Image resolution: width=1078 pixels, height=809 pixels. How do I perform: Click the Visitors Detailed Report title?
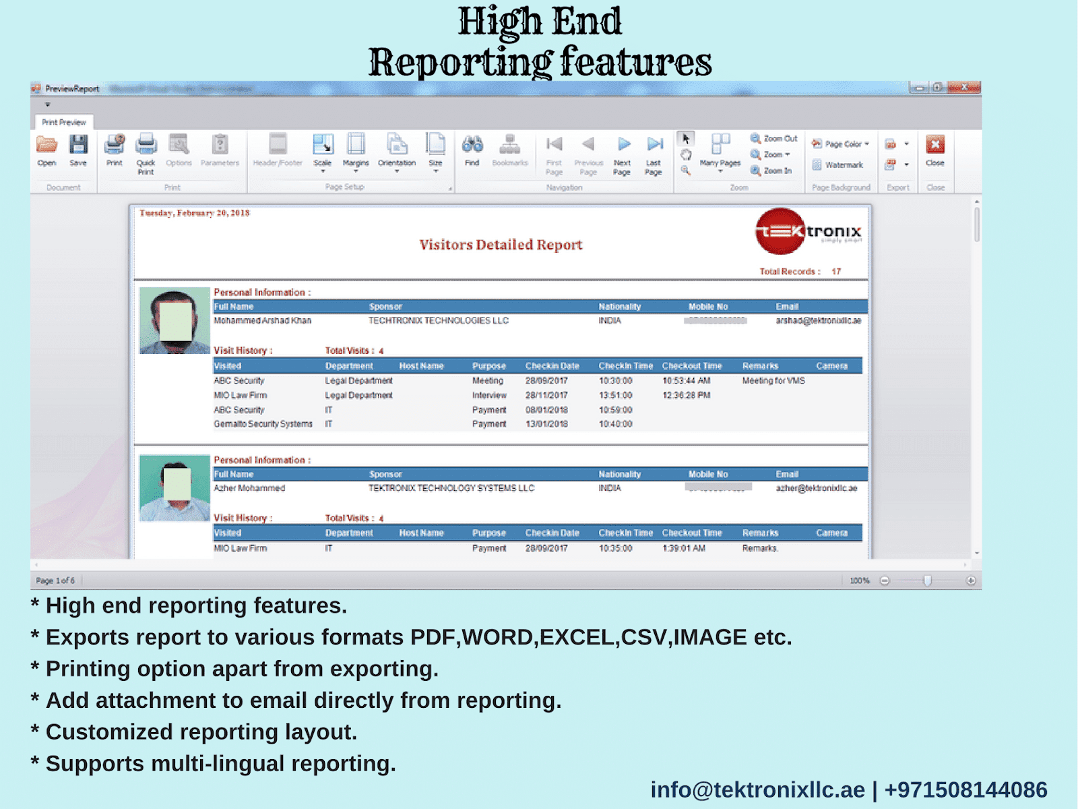pyautogui.click(x=501, y=245)
